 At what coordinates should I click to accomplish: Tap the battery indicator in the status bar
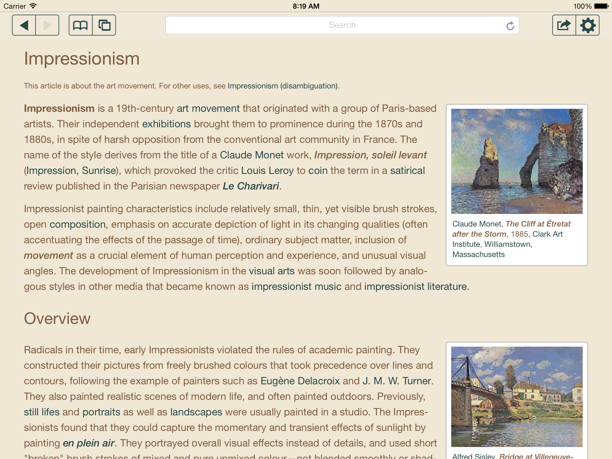601,6
